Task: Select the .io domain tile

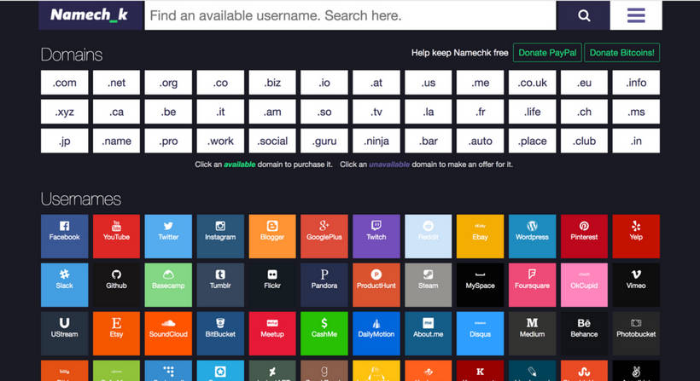Action: tap(324, 83)
